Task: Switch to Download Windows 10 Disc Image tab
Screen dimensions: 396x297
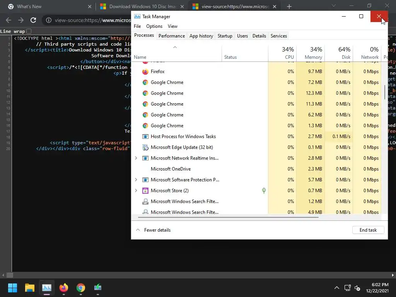Action: [142, 7]
